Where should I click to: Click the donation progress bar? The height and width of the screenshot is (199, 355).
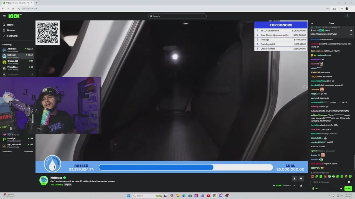tap(186, 167)
